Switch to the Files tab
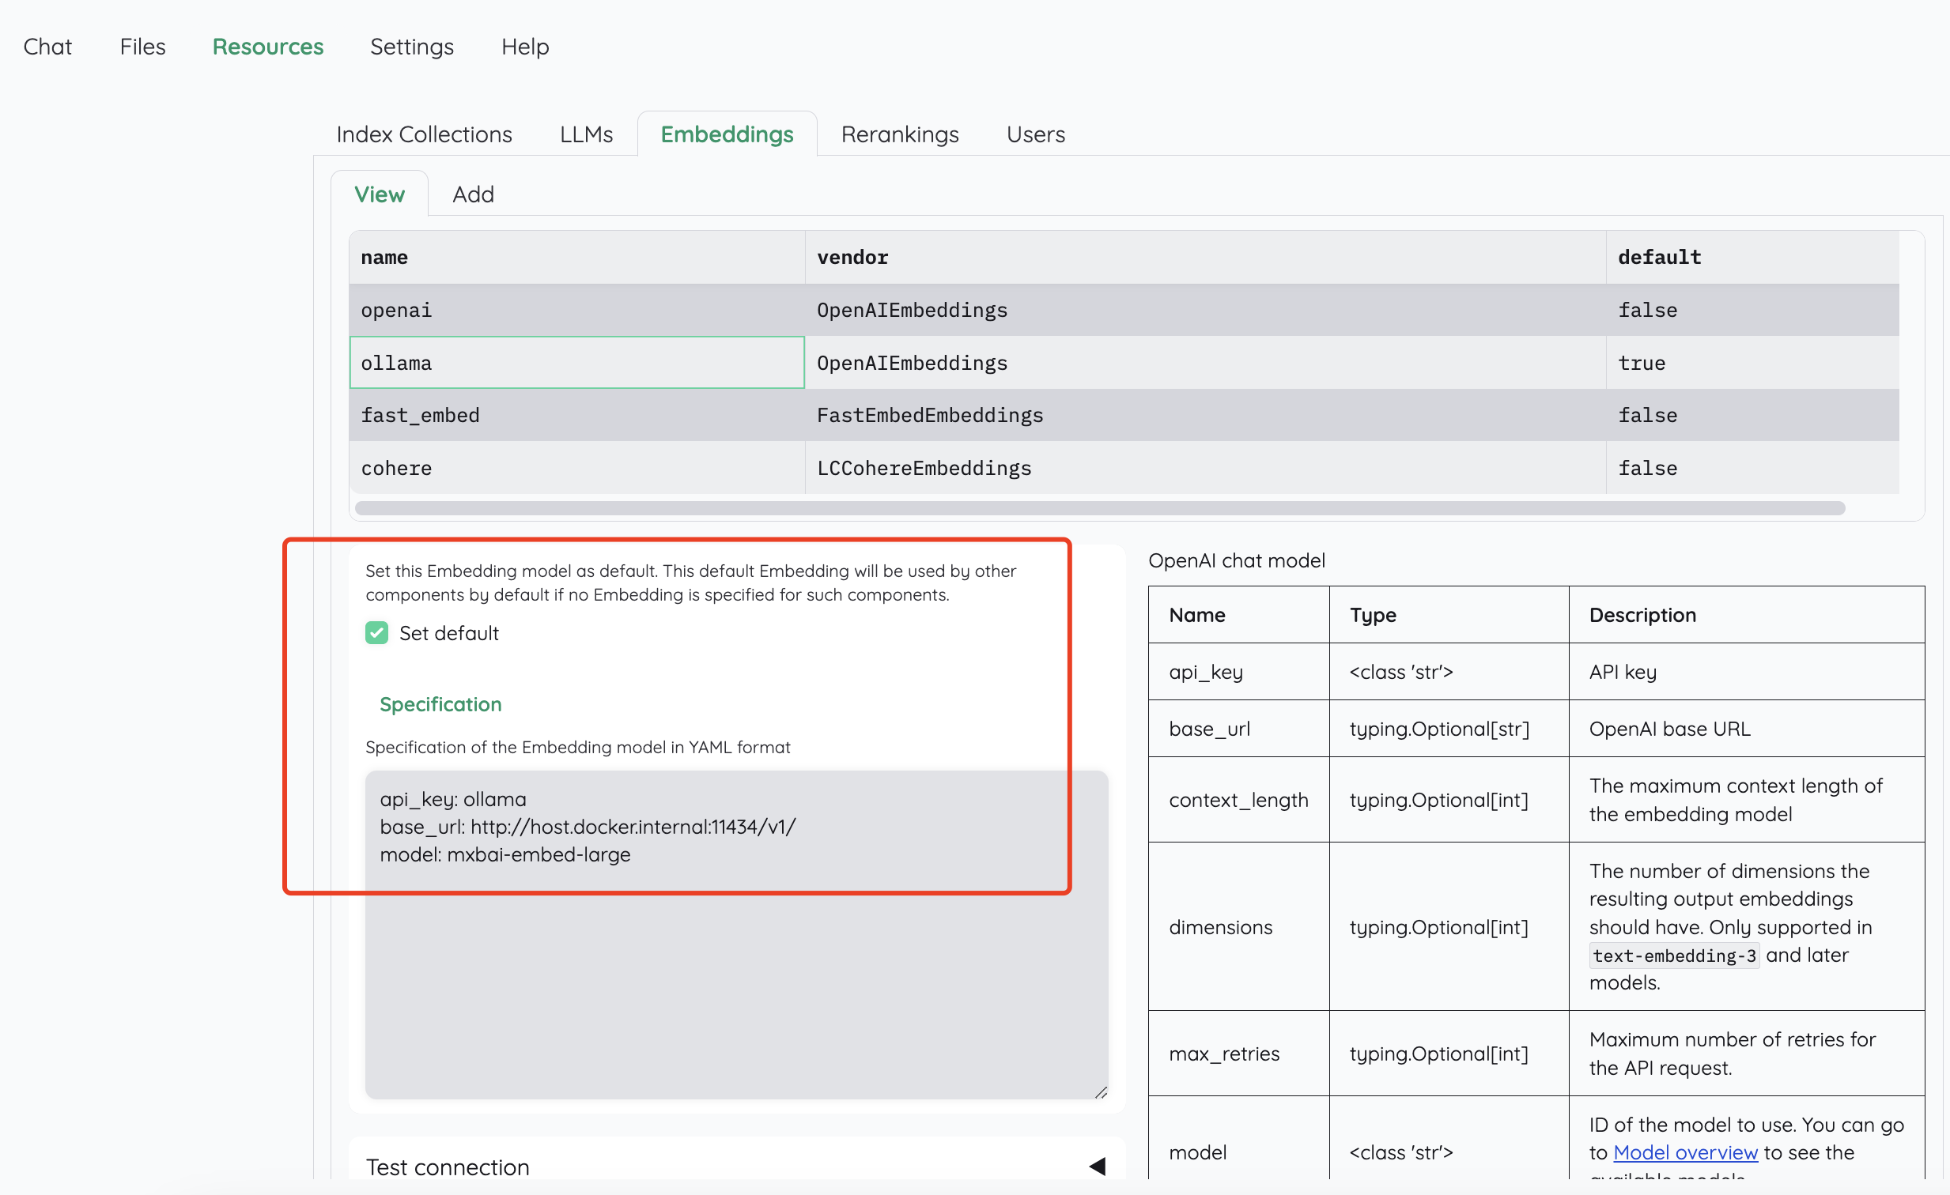The image size is (1950, 1195). click(x=142, y=47)
